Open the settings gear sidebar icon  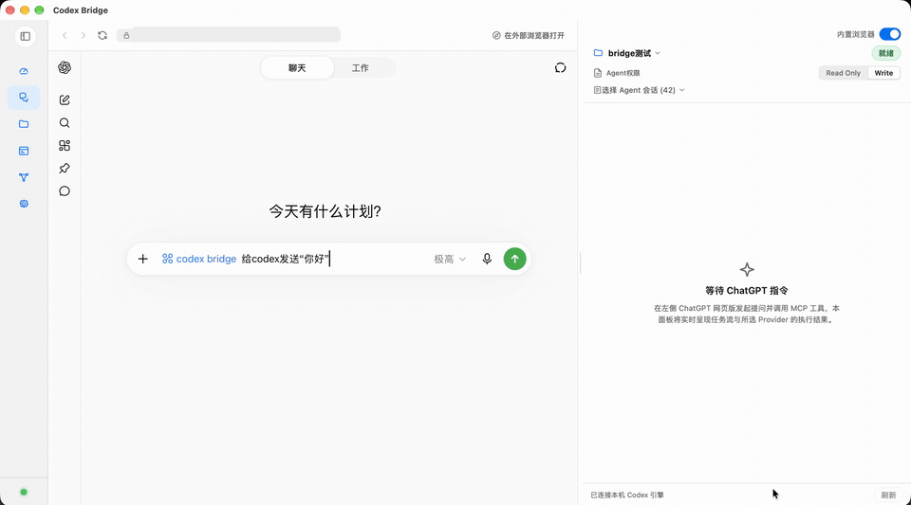[24, 204]
